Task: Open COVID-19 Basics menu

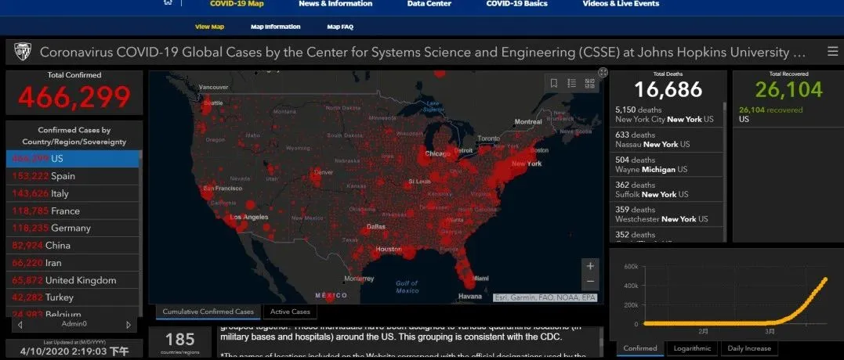Action: pos(516,4)
